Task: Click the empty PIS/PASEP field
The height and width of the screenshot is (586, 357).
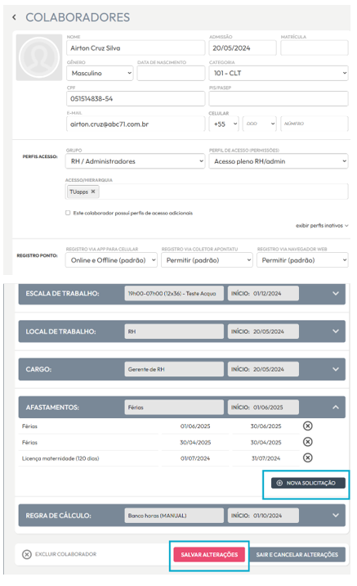Action: (279, 99)
